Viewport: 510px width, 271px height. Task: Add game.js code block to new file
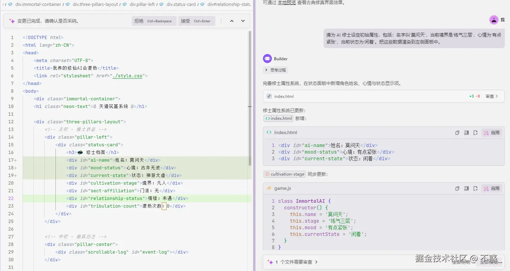pos(475,188)
